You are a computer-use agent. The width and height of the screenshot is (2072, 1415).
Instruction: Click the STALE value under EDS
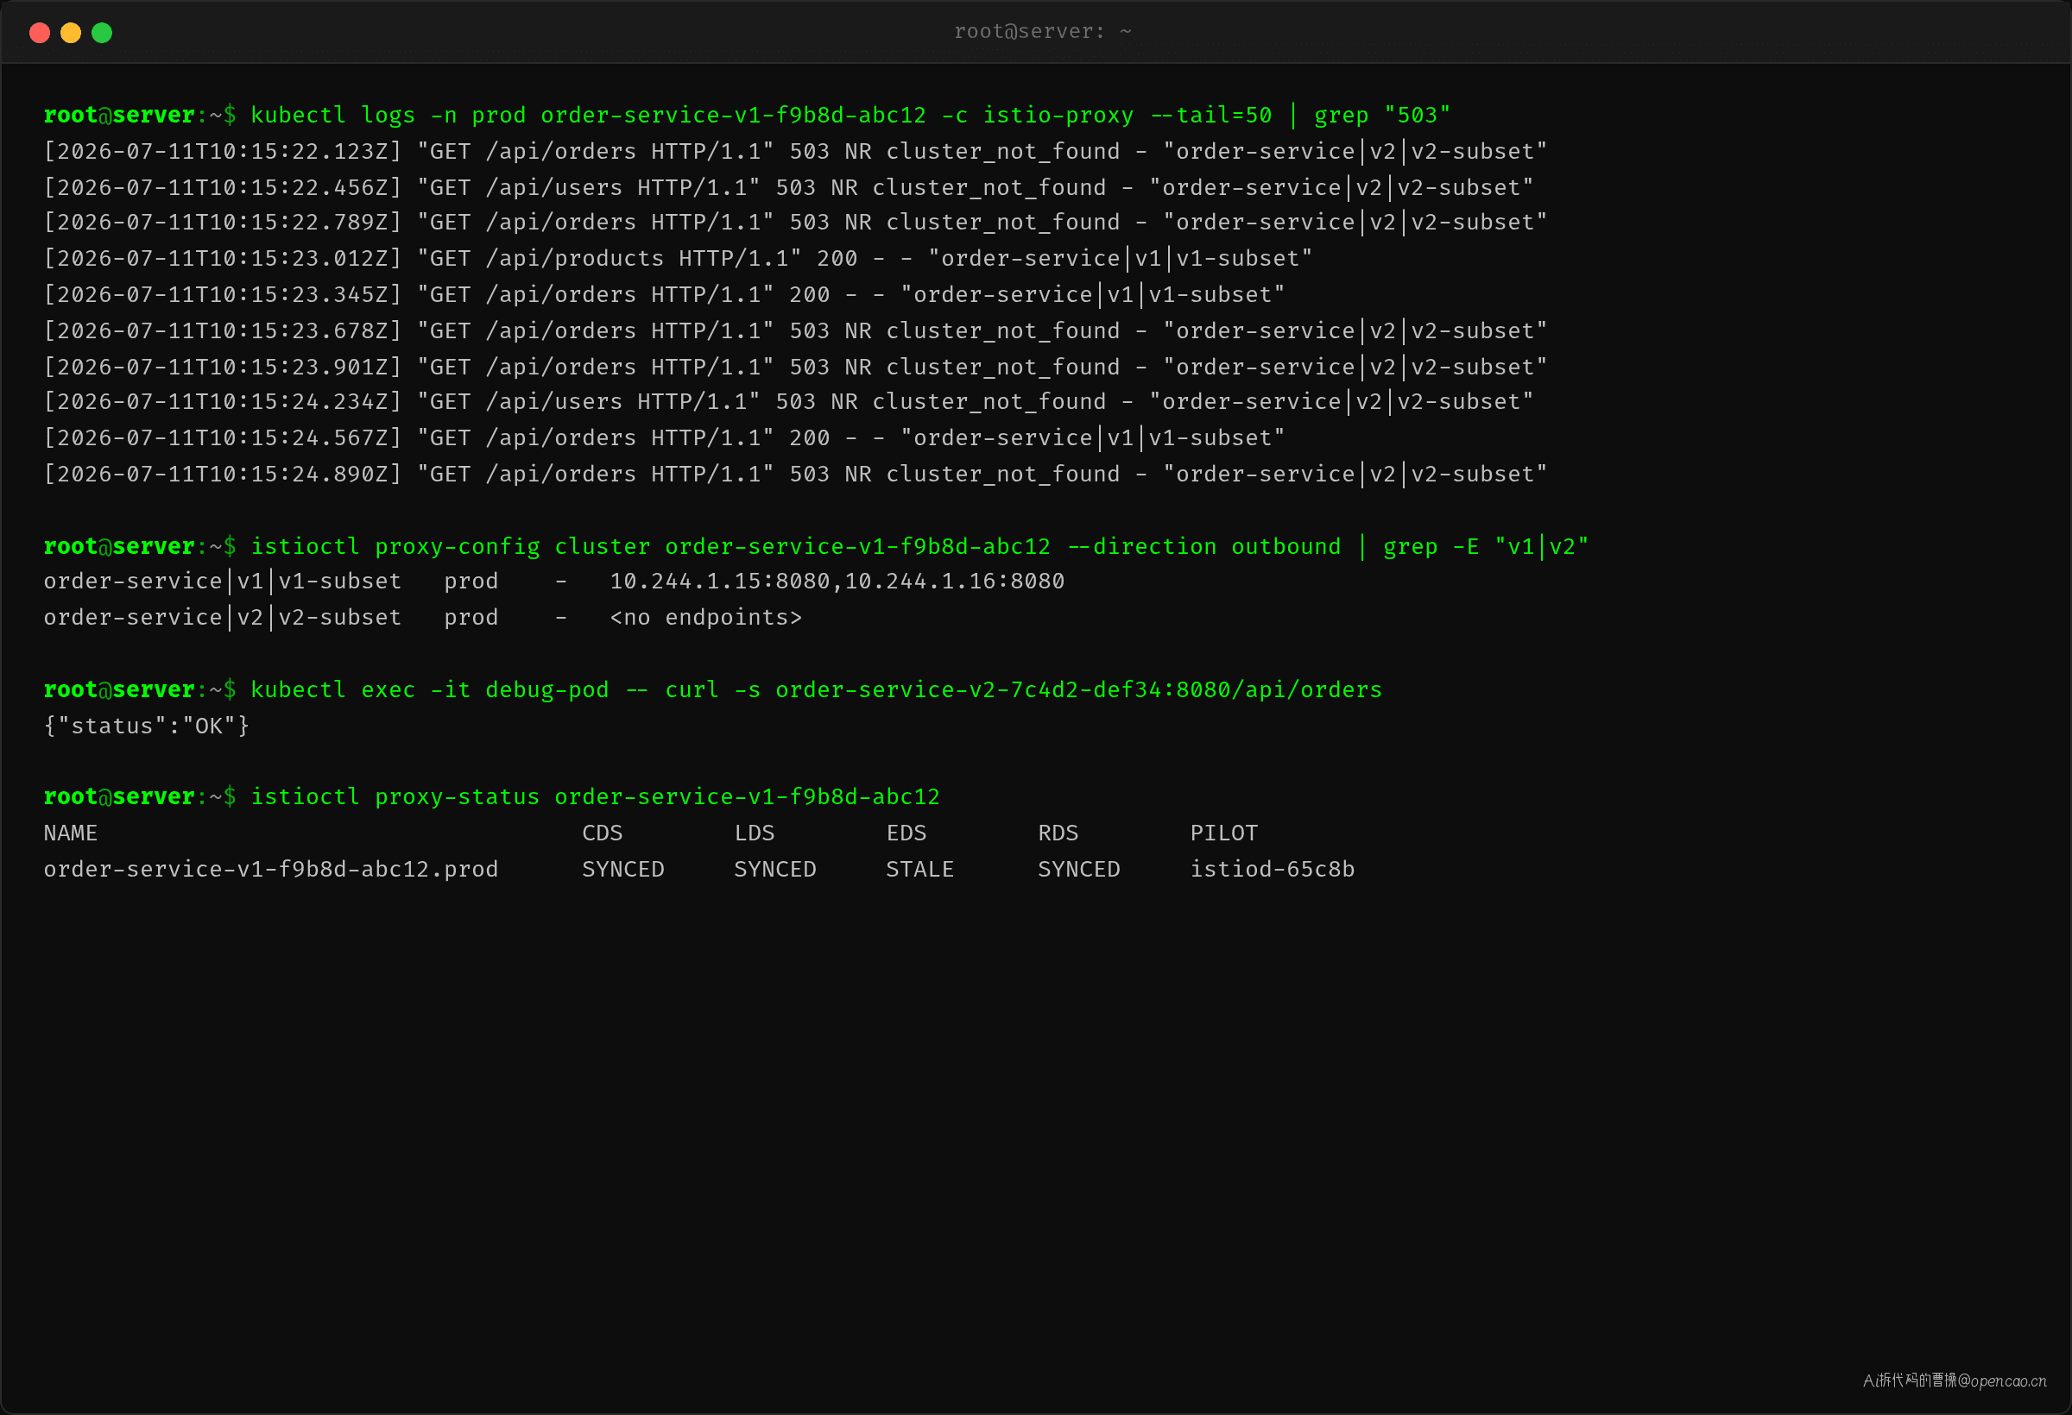click(920, 870)
